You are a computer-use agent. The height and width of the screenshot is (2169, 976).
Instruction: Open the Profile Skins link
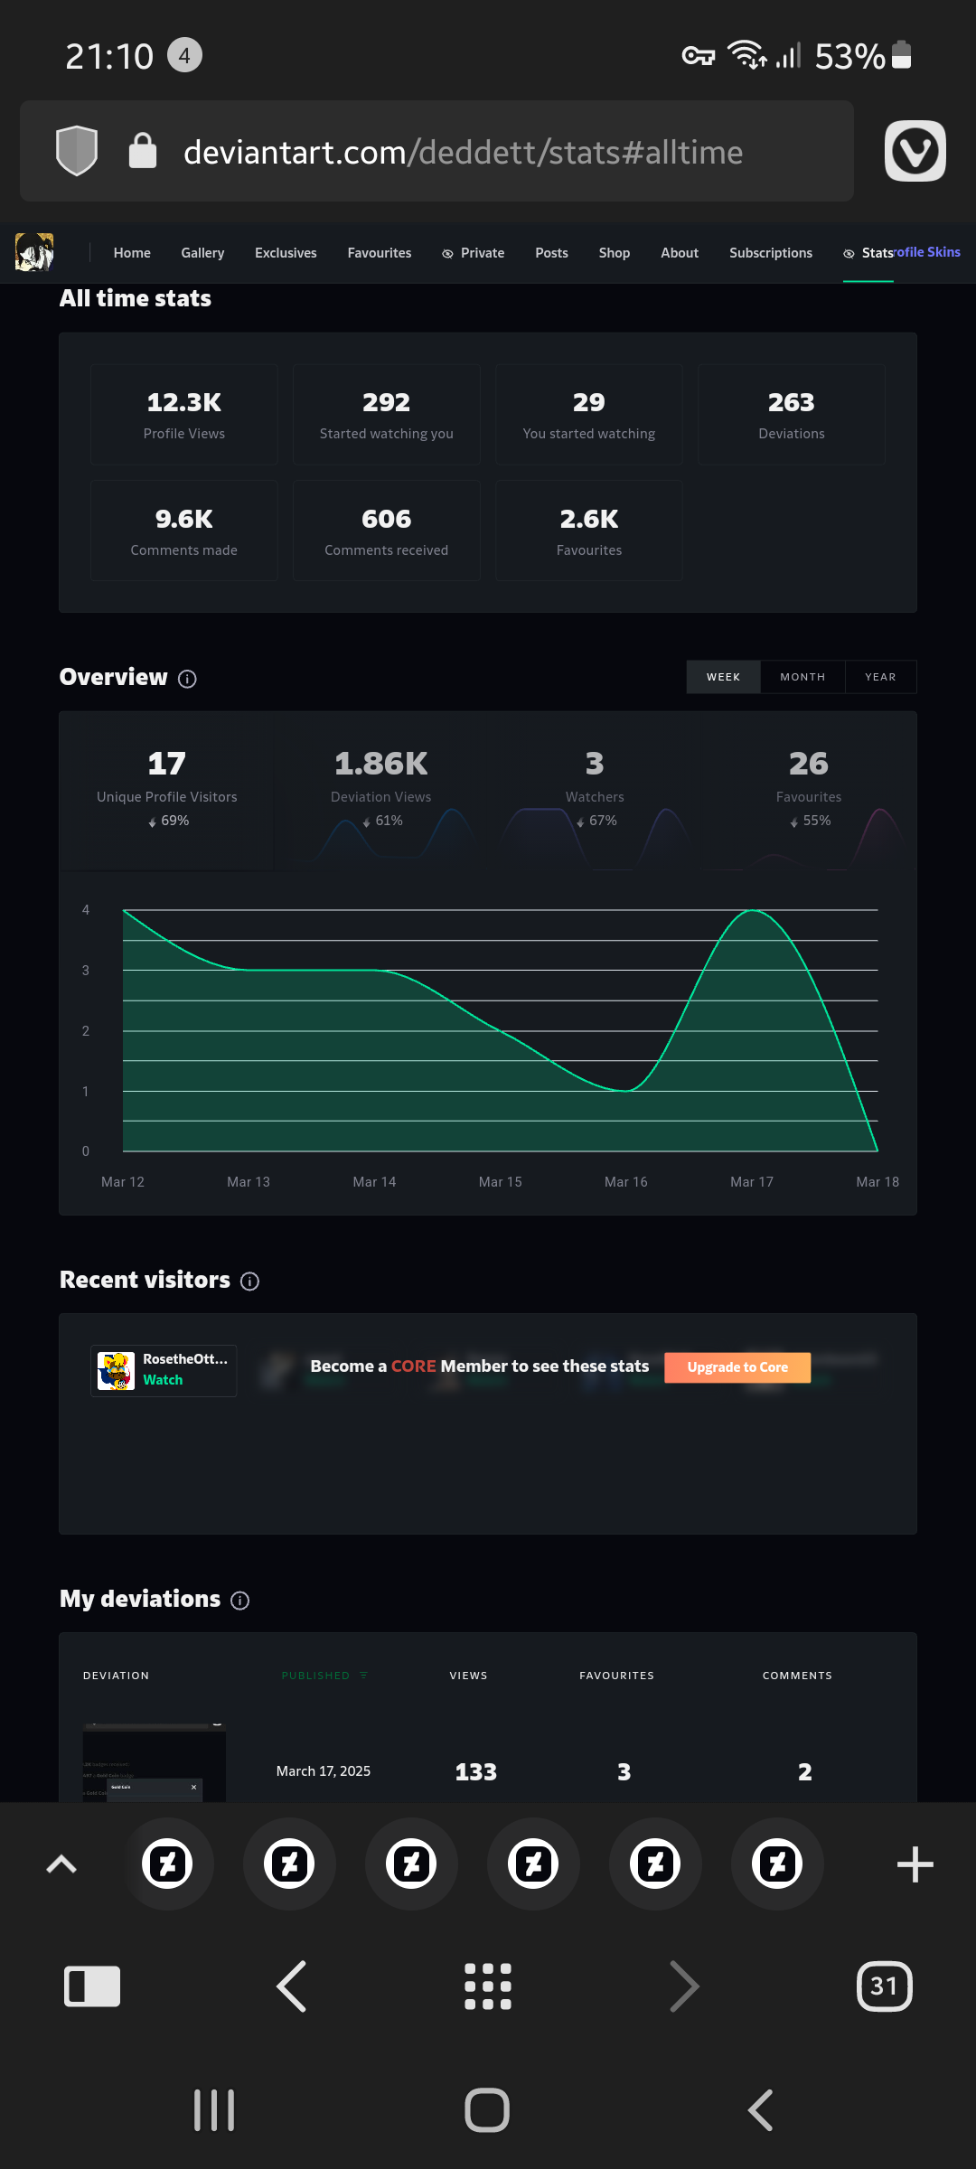tap(927, 252)
